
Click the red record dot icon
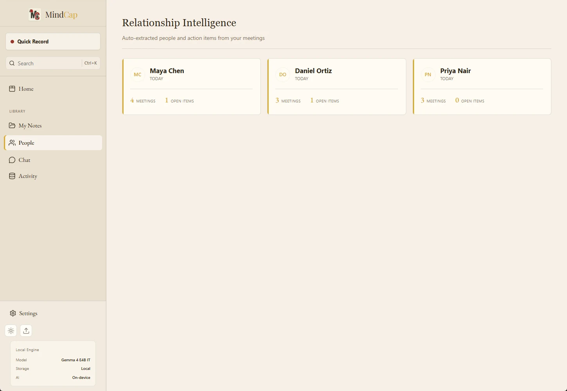pyautogui.click(x=12, y=41)
